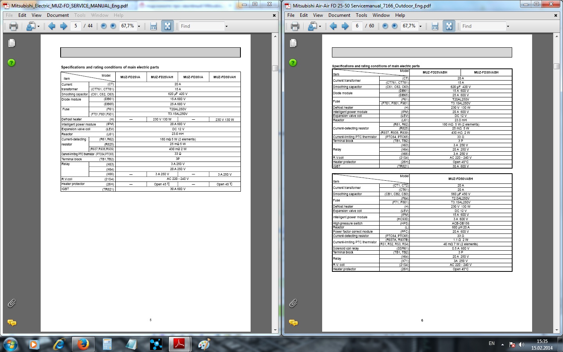Screen dimensions: 563x352
Task: Click scroll-down arrow in right window
Action: (556, 330)
